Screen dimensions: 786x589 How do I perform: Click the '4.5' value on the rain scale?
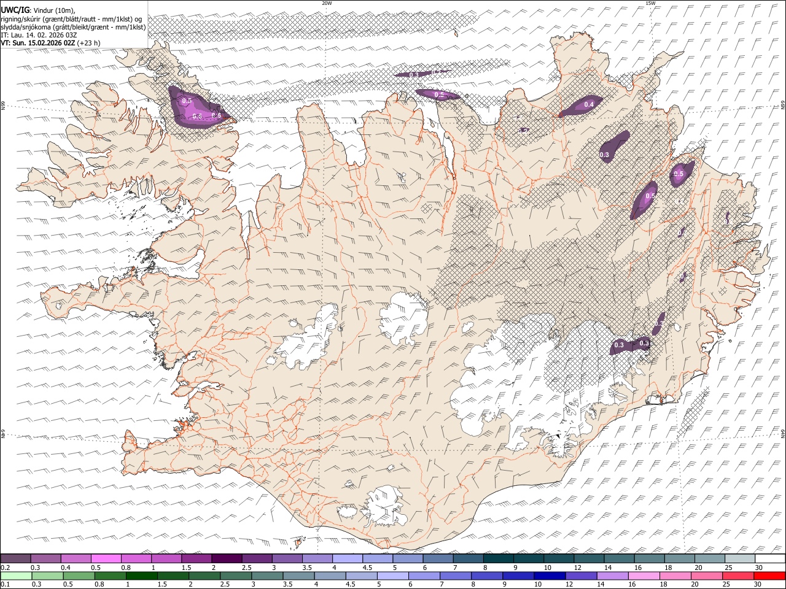click(351, 584)
